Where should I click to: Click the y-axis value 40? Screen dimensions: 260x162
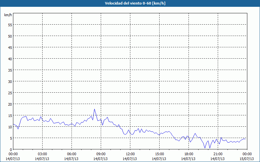(x=10, y=59)
